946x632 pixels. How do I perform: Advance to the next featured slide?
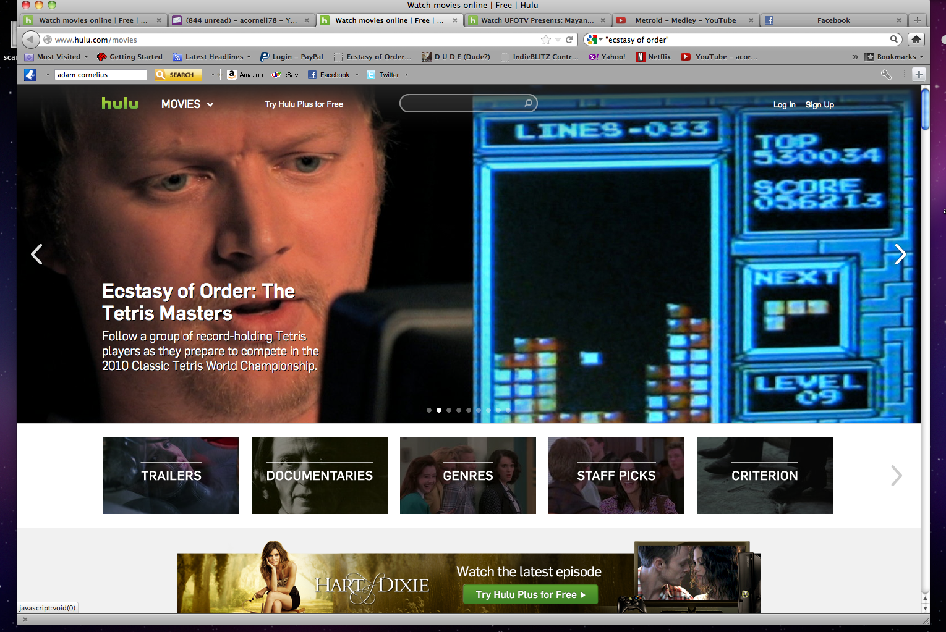[x=901, y=254]
